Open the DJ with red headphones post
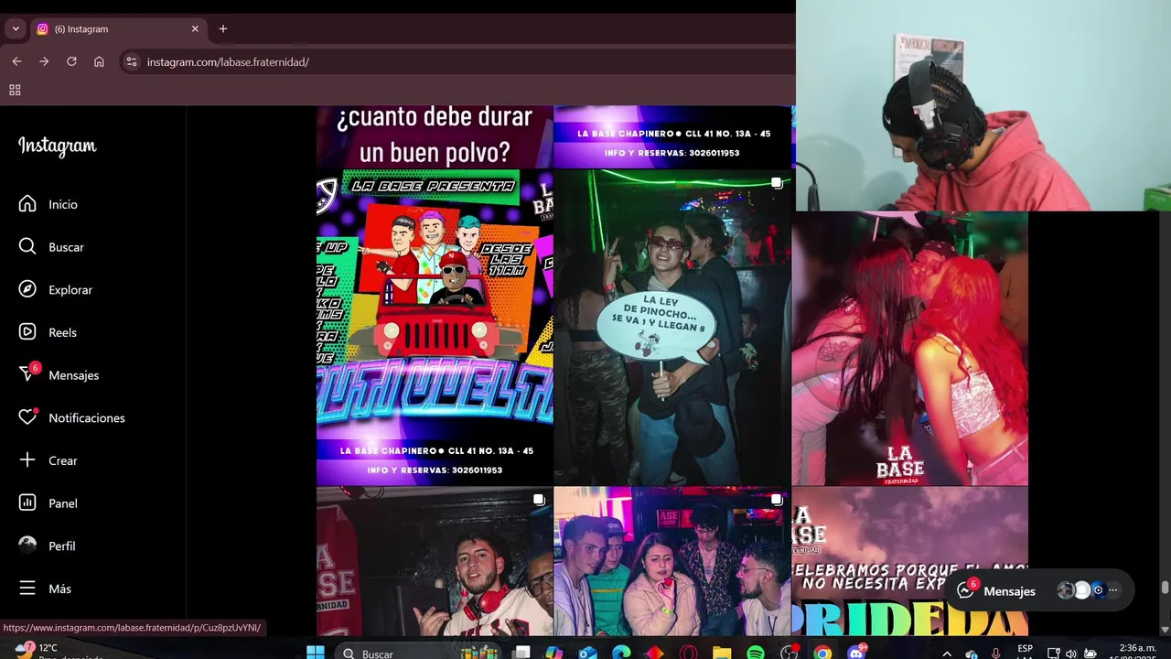Screen dimensions: 1171x659 [x=435, y=561]
